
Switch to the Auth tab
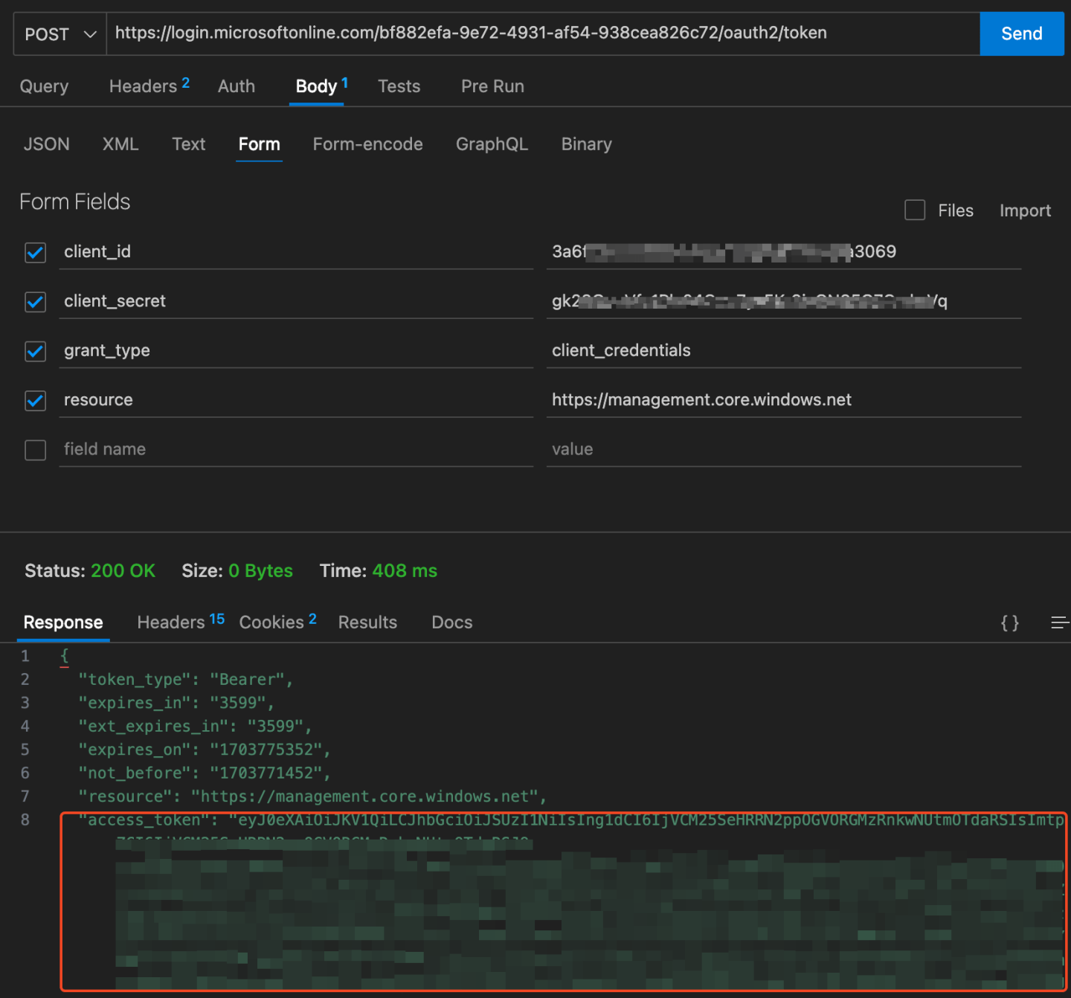(236, 86)
